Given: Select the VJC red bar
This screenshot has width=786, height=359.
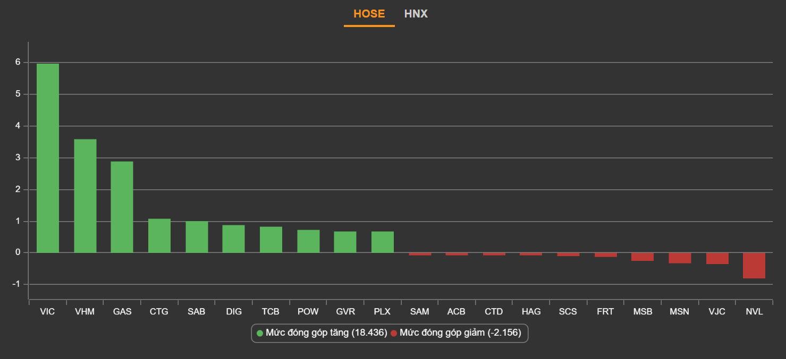Looking at the screenshot, I should pos(717,258).
